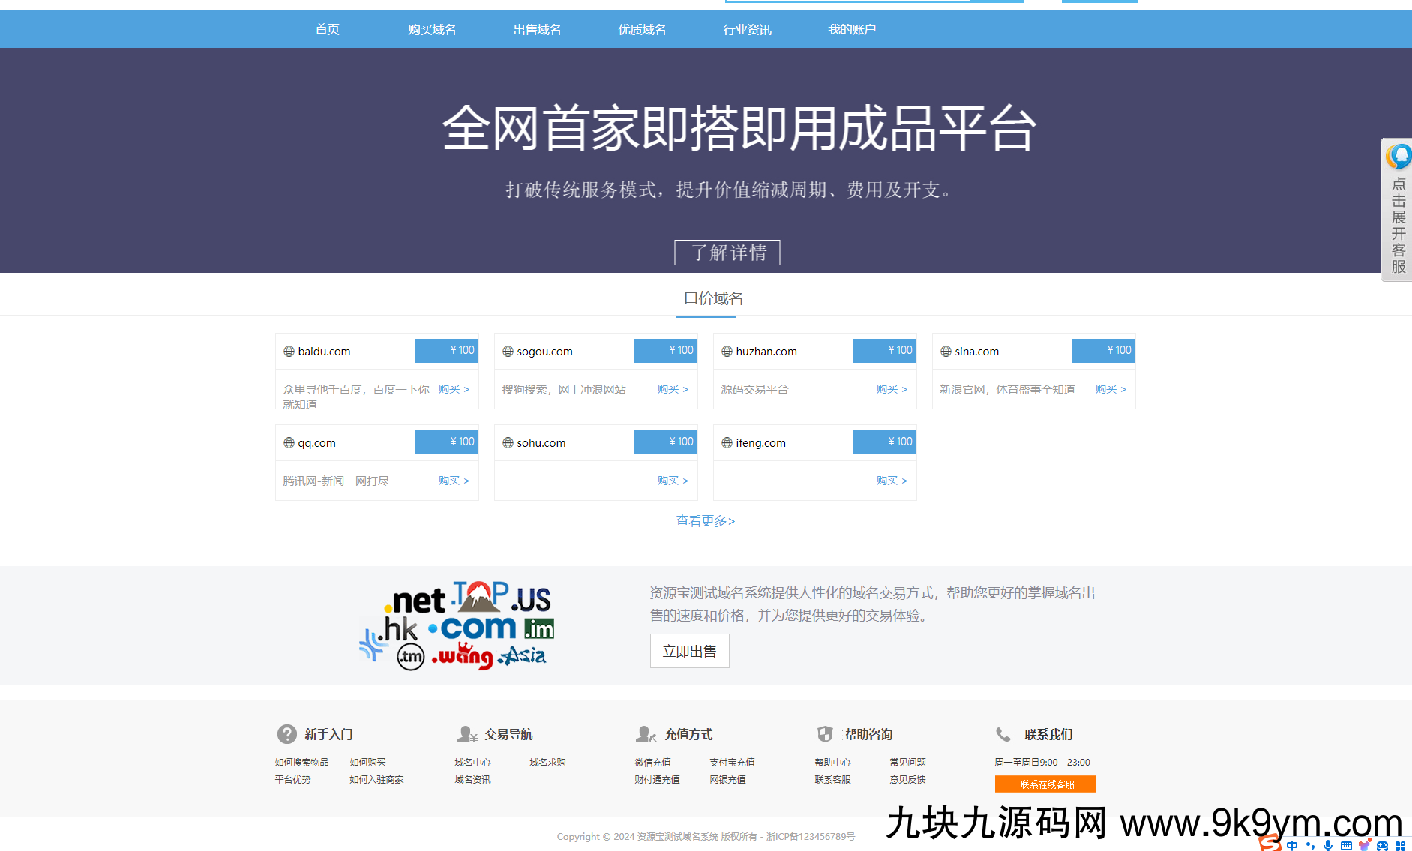Open the 我的账户 navigation item
The width and height of the screenshot is (1412, 851).
pyautogui.click(x=852, y=29)
